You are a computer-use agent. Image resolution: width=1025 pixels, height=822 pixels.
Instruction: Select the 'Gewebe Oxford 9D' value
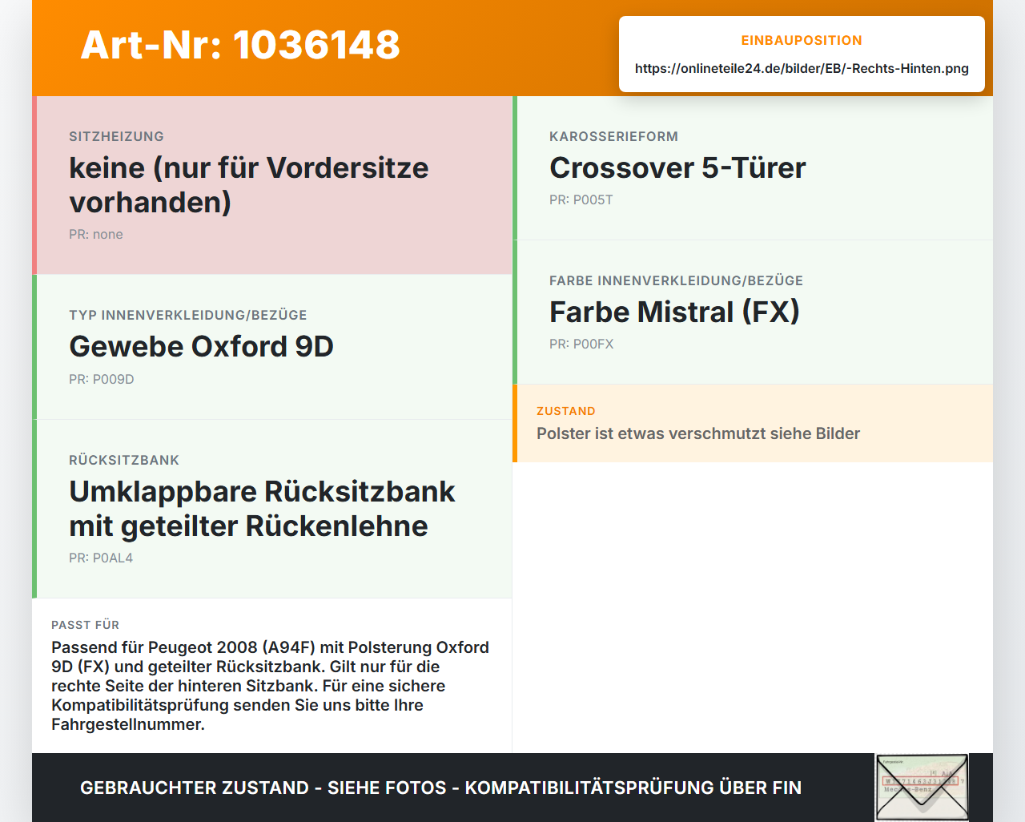201,347
